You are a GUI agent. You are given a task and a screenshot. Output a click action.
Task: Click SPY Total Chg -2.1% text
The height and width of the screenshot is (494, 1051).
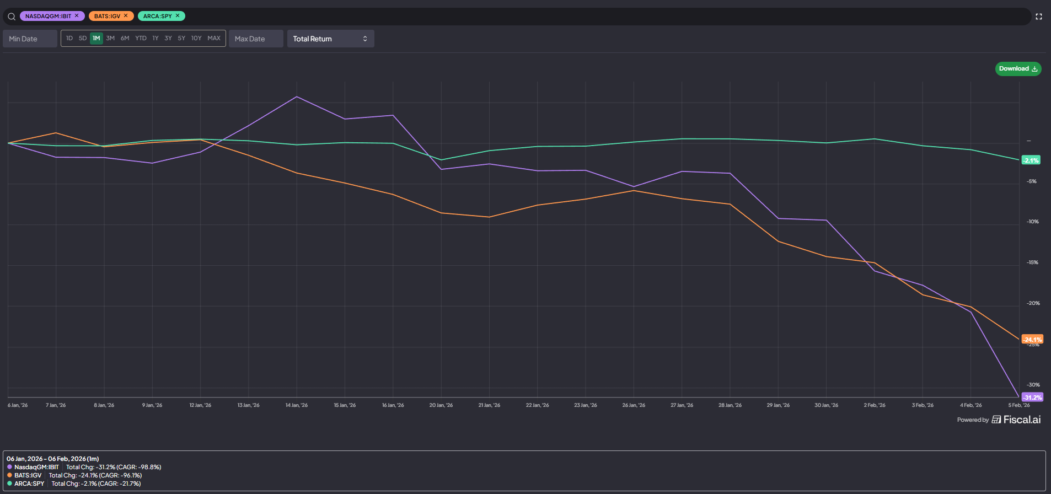click(x=96, y=484)
